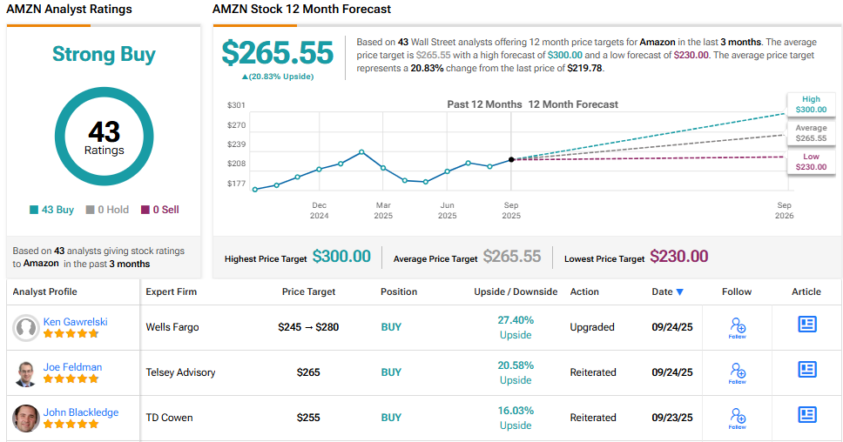Click BUY position in Wells Fargo row

[391, 327]
